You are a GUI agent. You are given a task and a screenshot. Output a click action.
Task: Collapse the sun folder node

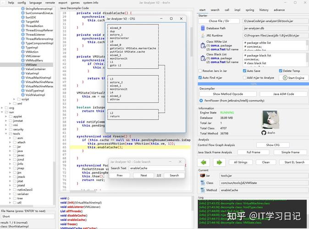click(x=2, y=112)
